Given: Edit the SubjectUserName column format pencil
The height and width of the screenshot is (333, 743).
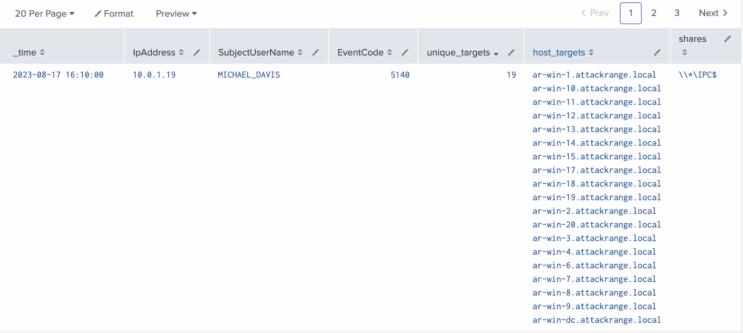Looking at the screenshot, I should coord(315,52).
